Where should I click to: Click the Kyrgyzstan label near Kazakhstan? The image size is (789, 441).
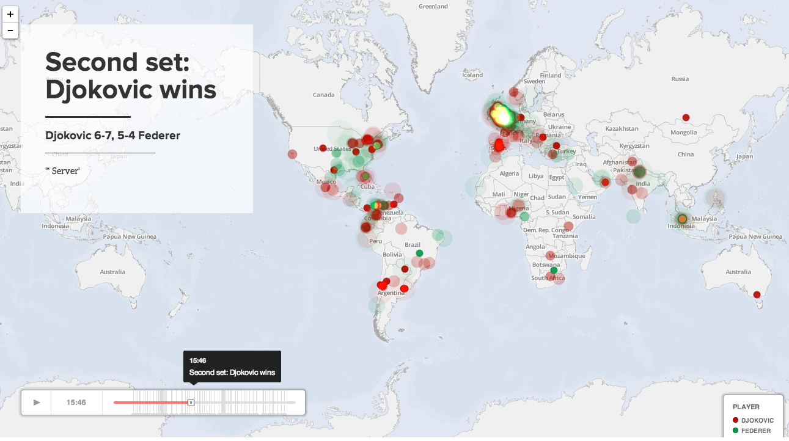tap(633, 147)
